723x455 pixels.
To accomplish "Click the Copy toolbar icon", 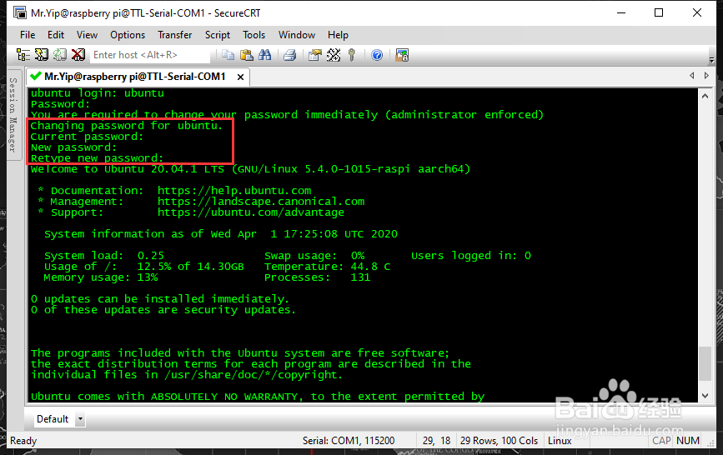I will coord(228,55).
